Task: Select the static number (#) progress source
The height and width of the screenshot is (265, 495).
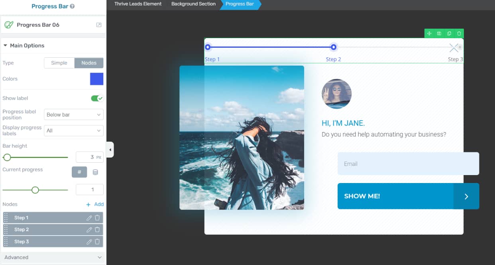Action: tap(79, 172)
